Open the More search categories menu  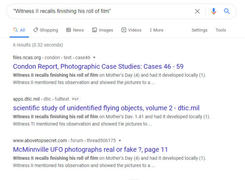click(156, 30)
